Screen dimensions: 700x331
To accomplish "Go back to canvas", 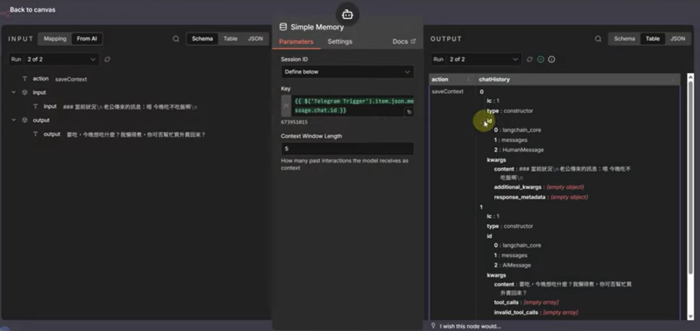I will click(x=32, y=10).
